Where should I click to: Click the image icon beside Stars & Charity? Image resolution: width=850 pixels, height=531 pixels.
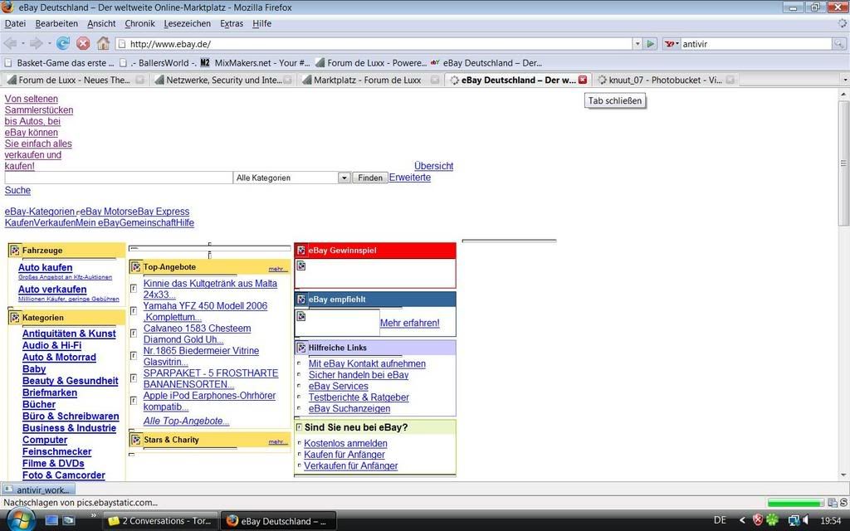point(136,440)
